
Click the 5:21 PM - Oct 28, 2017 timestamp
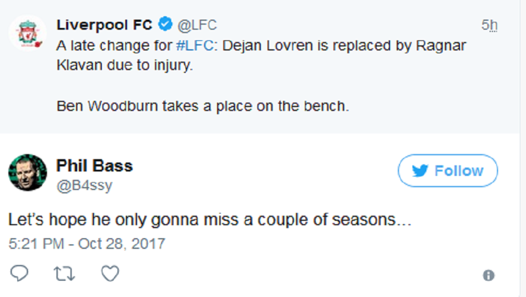pyautogui.click(x=87, y=244)
